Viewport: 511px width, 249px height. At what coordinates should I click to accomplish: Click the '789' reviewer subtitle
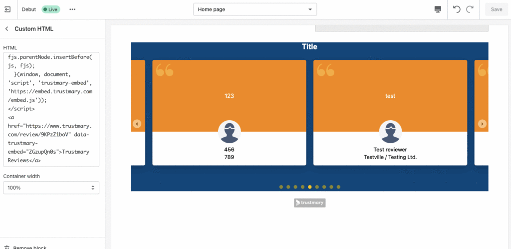pos(230,157)
